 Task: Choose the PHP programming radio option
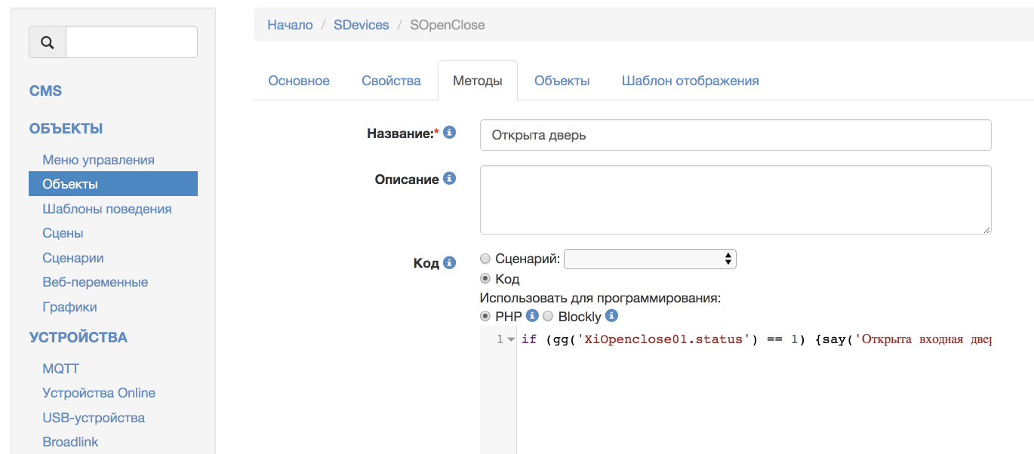pyautogui.click(x=485, y=316)
